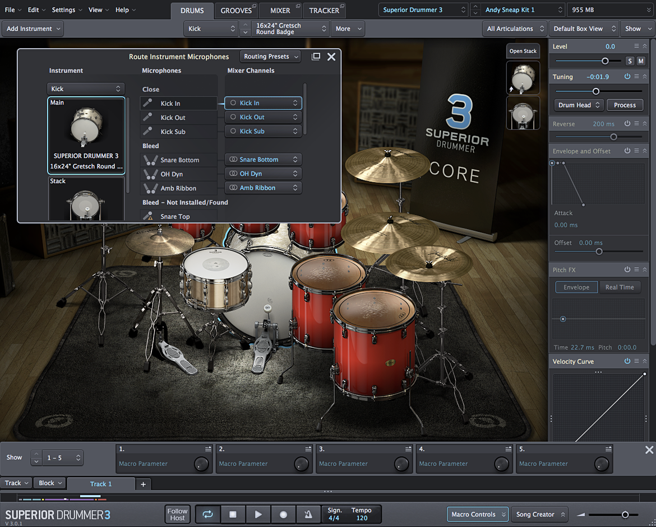Click the Open Stack button

click(x=523, y=51)
